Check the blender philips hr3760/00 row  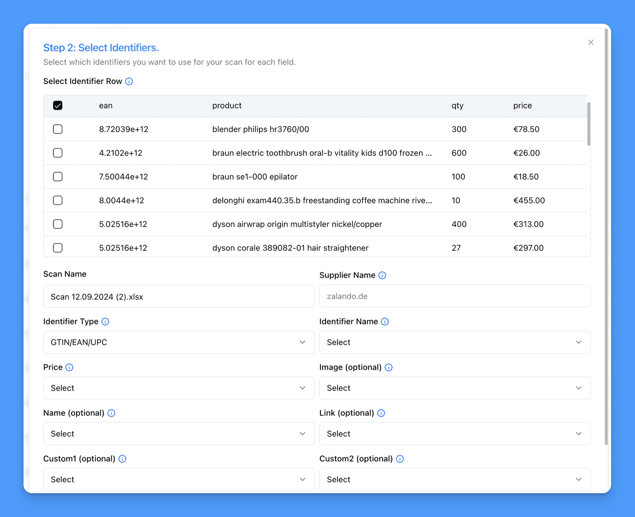click(x=58, y=129)
